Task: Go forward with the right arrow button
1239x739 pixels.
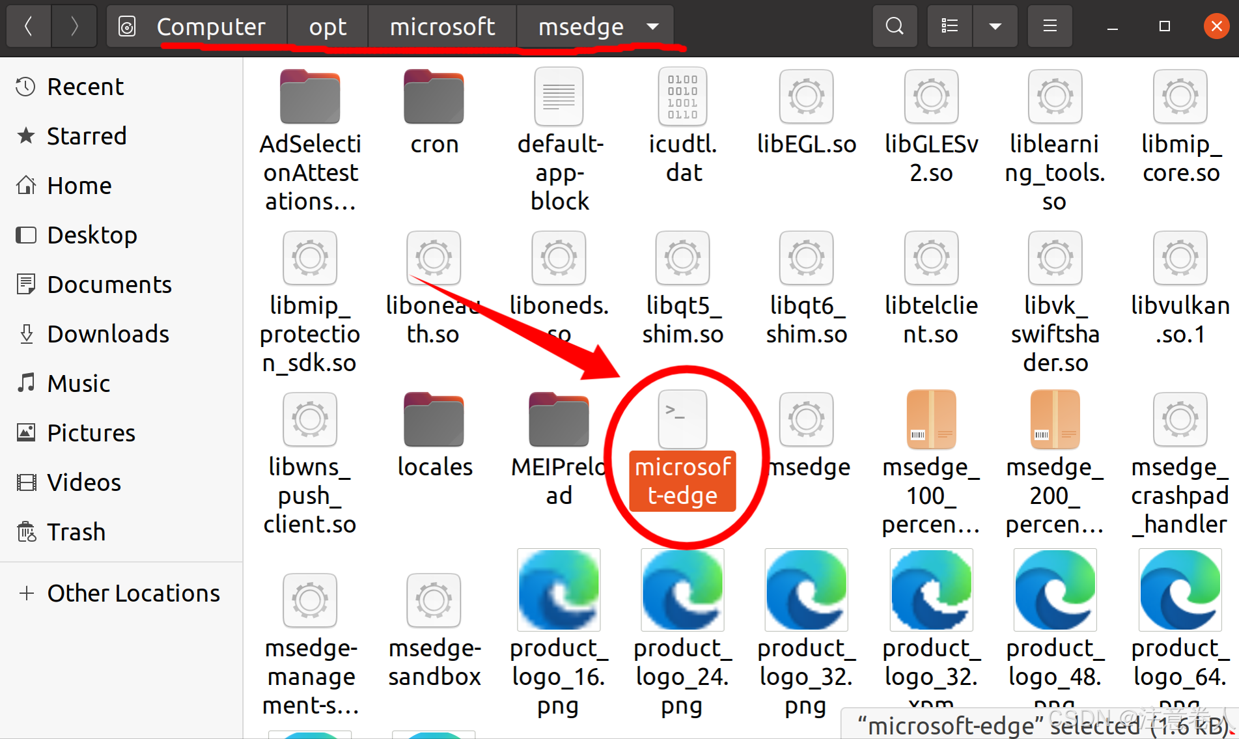Action: (74, 26)
